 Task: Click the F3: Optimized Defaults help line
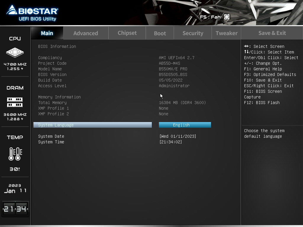click(270, 74)
